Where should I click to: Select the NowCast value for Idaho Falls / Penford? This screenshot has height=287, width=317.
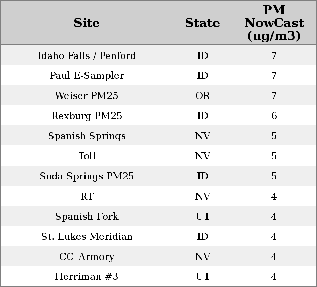point(274,56)
